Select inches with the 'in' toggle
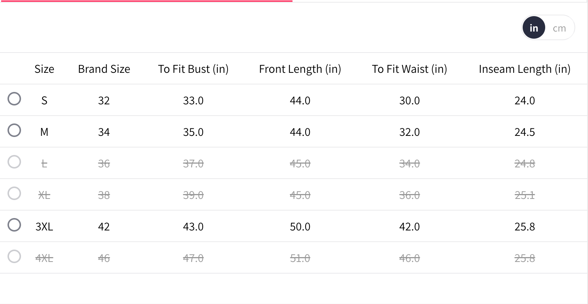This screenshot has width=588, height=304. pos(534,28)
